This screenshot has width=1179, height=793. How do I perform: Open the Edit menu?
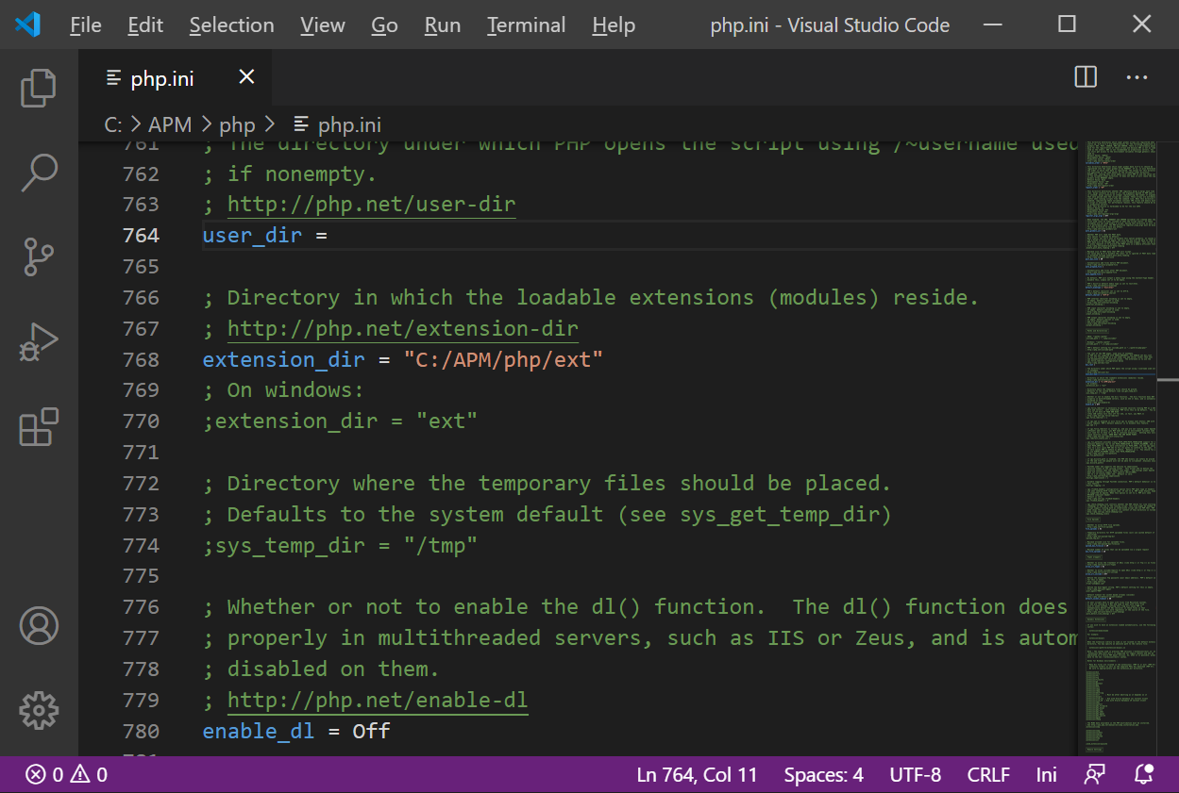[145, 25]
